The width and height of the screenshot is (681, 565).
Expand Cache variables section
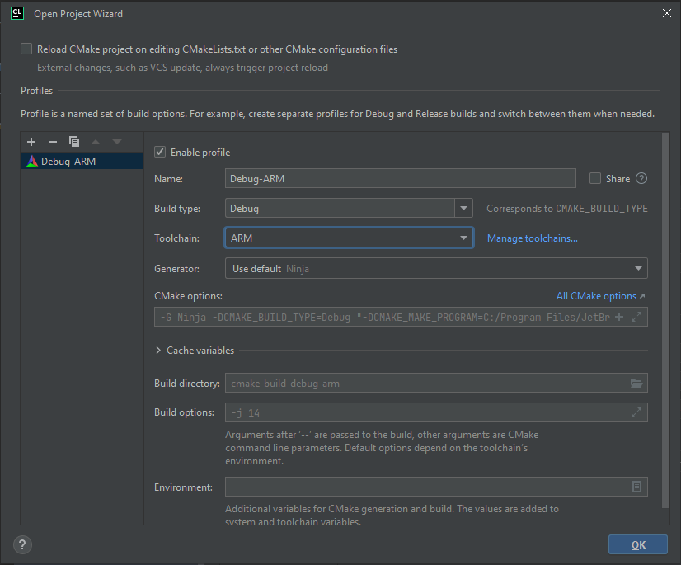pos(158,351)
